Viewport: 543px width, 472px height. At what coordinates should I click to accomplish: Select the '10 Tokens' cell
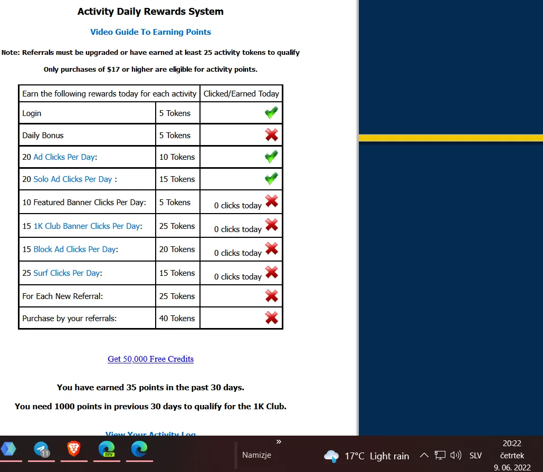pyautogui.click(x=178, y=157)
